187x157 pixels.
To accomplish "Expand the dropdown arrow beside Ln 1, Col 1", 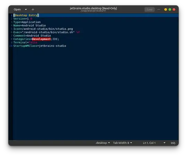I will 164,143.
